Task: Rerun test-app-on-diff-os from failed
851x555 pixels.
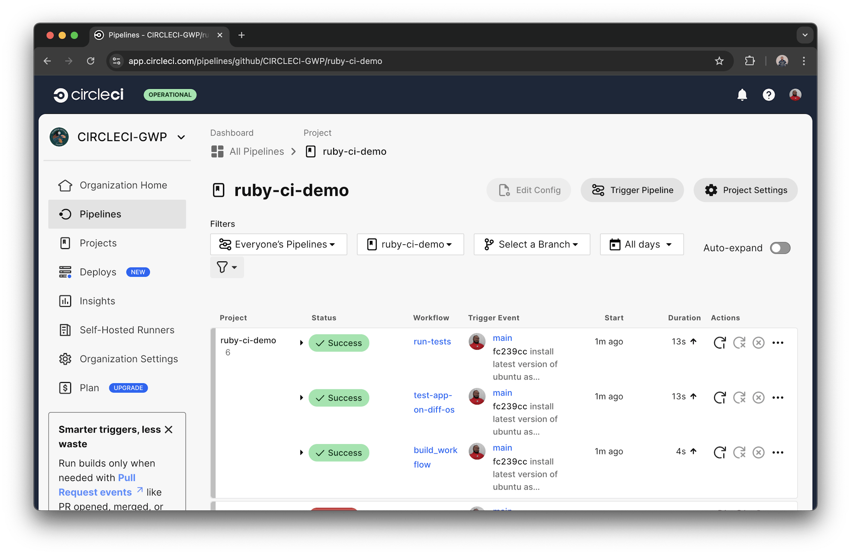Action: pyautogui.click(x=740, y=398)
